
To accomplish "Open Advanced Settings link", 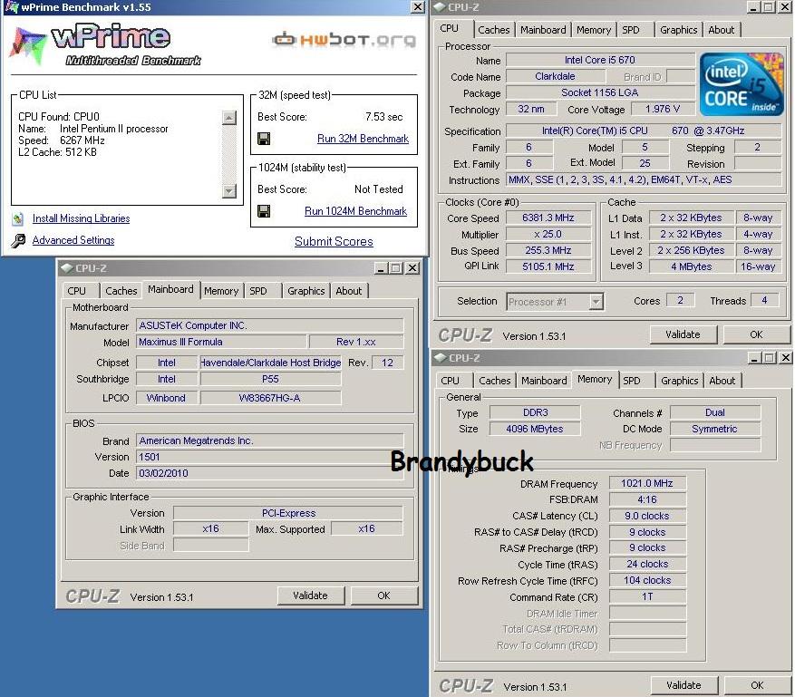I will click(73, 240).
